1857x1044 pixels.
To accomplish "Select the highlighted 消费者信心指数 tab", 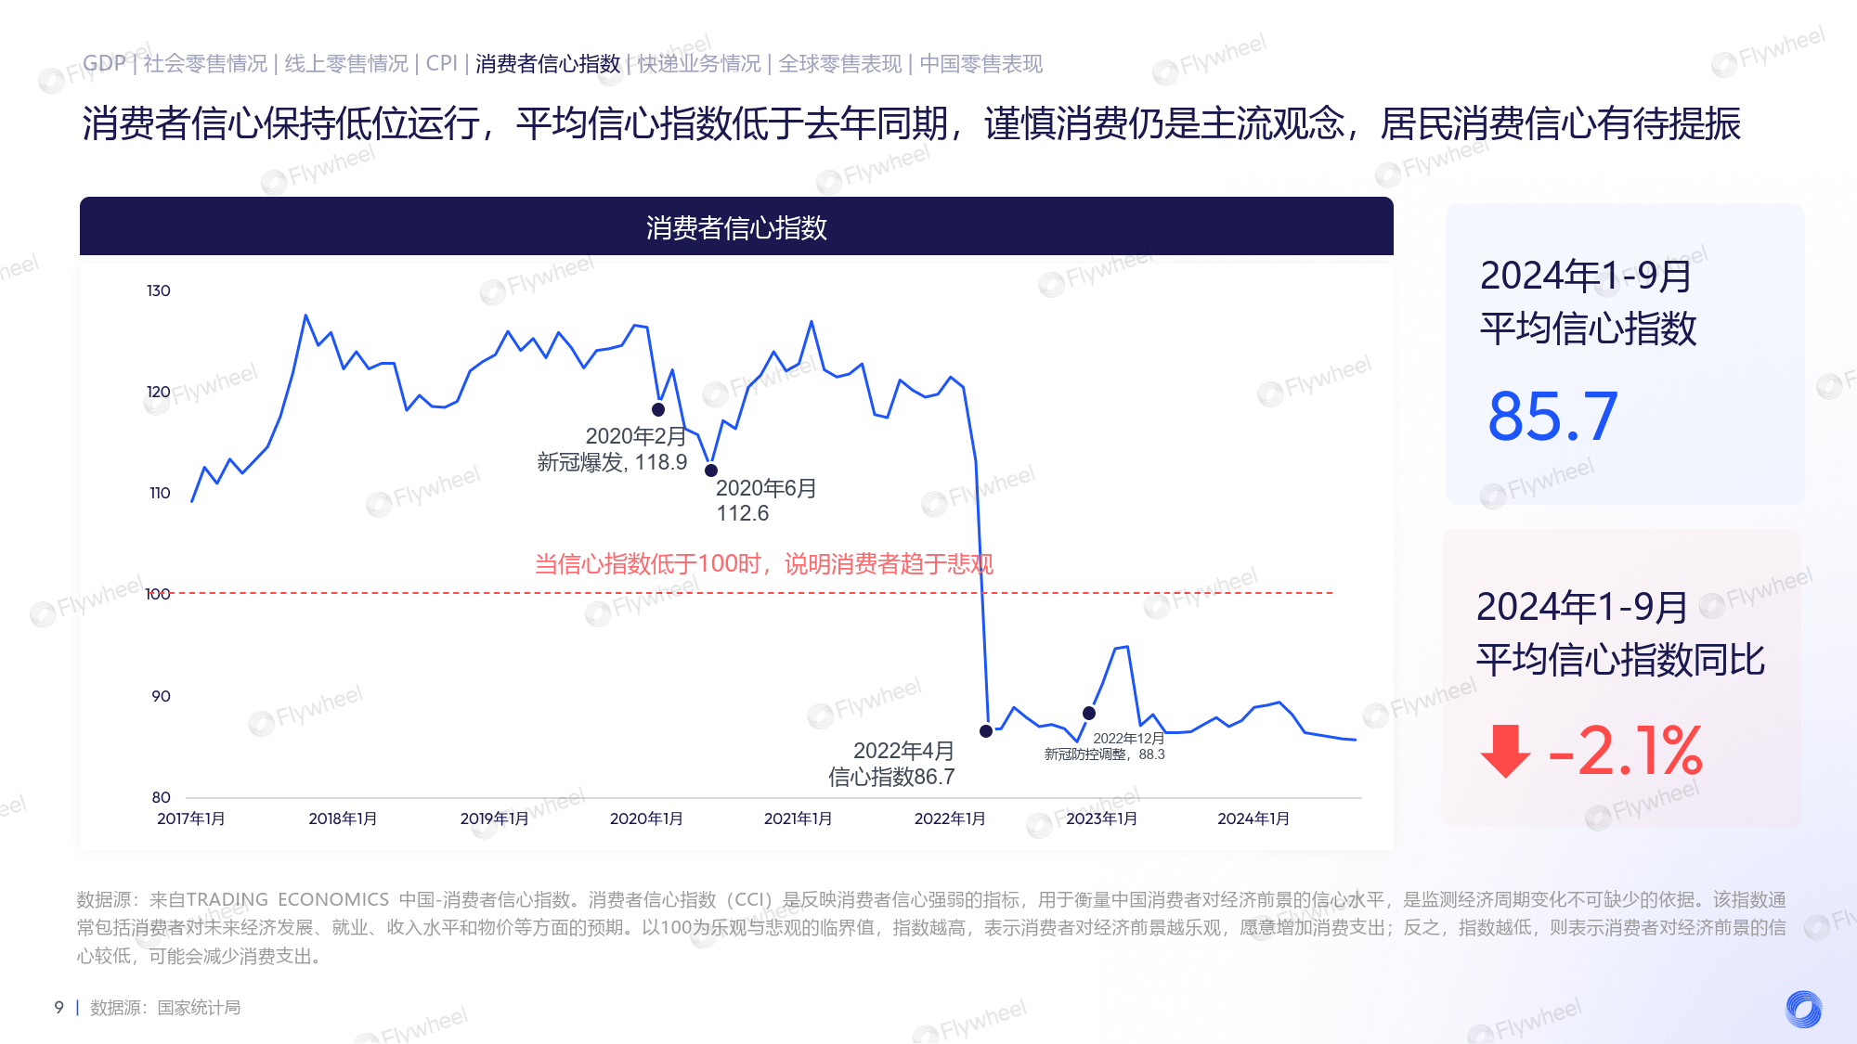I will coord(548,63).
